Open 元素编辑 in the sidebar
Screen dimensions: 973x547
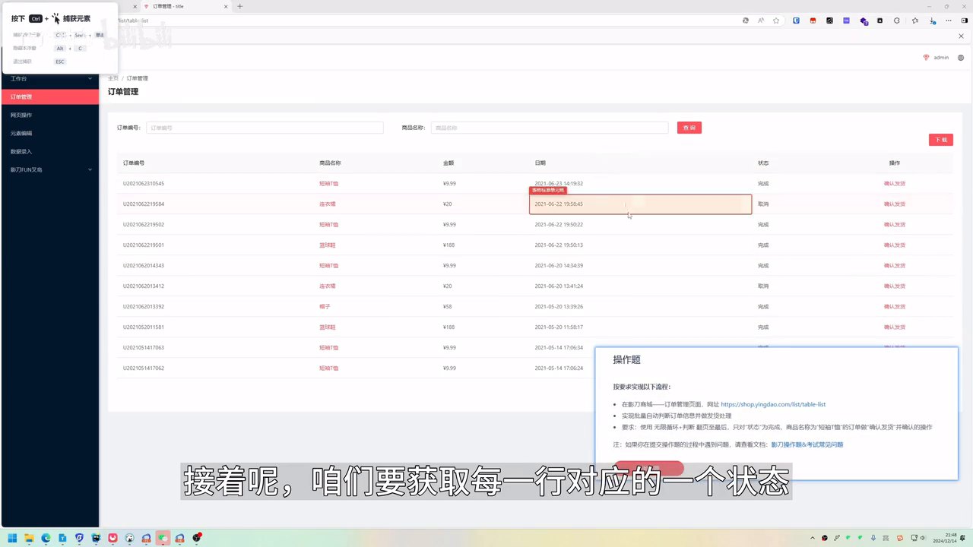pos(49,133)
